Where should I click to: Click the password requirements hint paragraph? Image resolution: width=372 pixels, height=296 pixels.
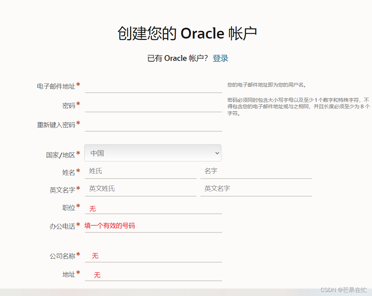(299, 107)
